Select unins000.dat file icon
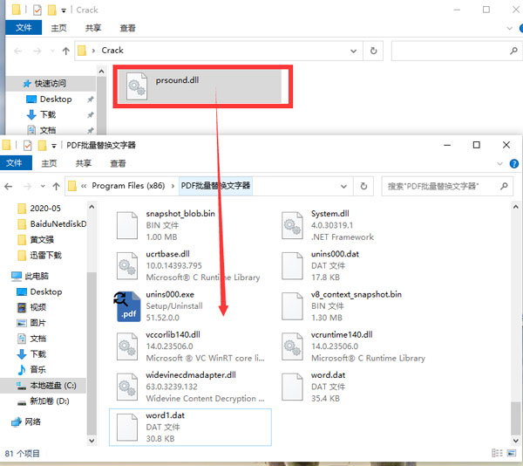The image size is (523, 466). click(292, 265)
